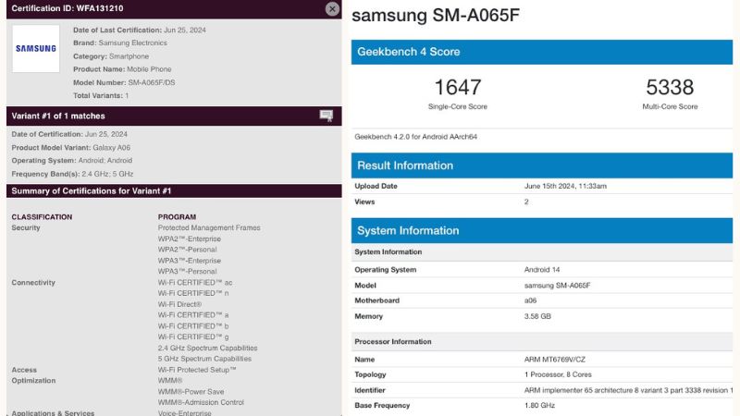Screen dimensions: 740x416
Task: Click the Android 14 operating system value
Action: (544, 269)
